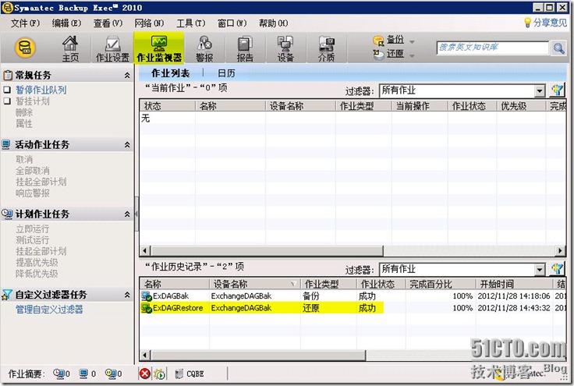
Task: Sort current jobs by 作业类型 column
Action: click(363, 106)
